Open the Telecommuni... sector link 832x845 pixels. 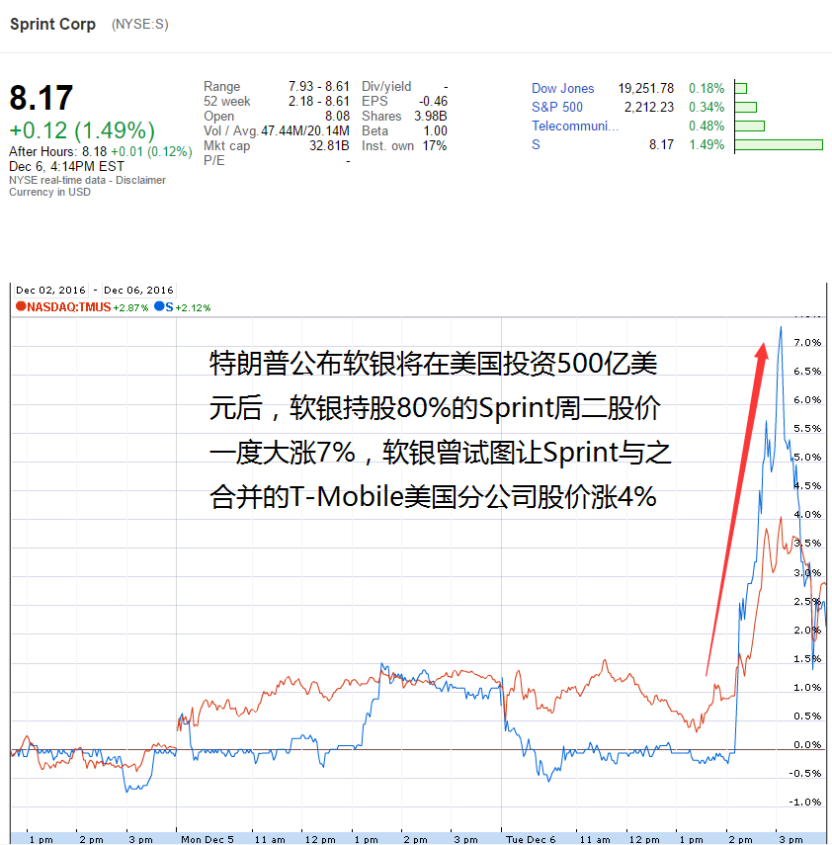click(x=575, y=127)
